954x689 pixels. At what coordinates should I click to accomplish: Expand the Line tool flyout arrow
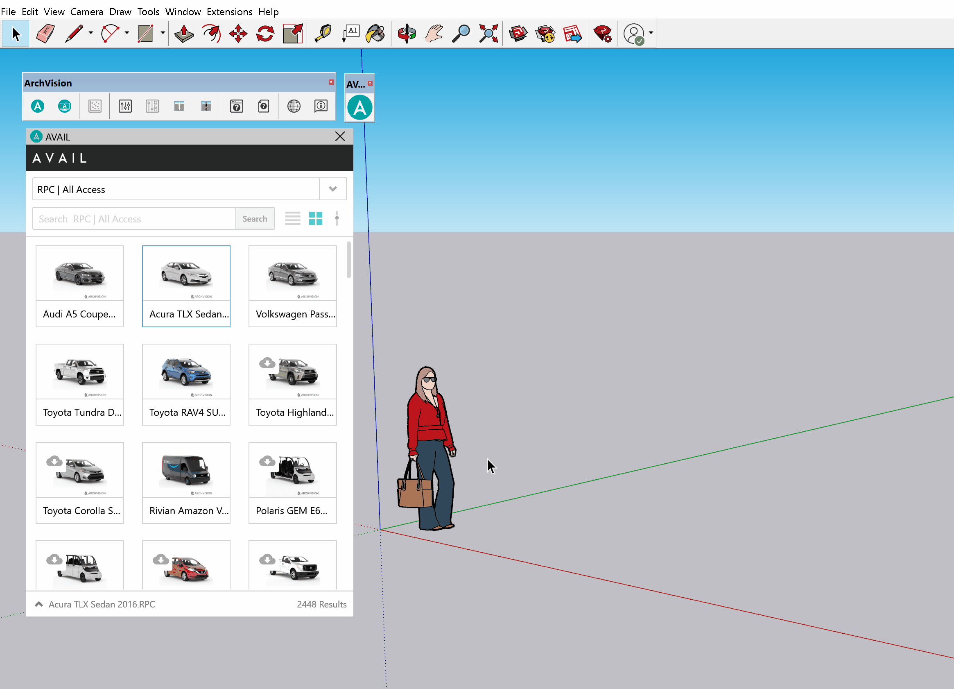[91, 33]
